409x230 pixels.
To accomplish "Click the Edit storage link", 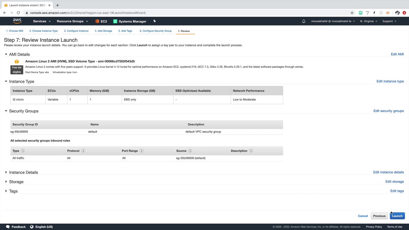I will pos(395,181).
